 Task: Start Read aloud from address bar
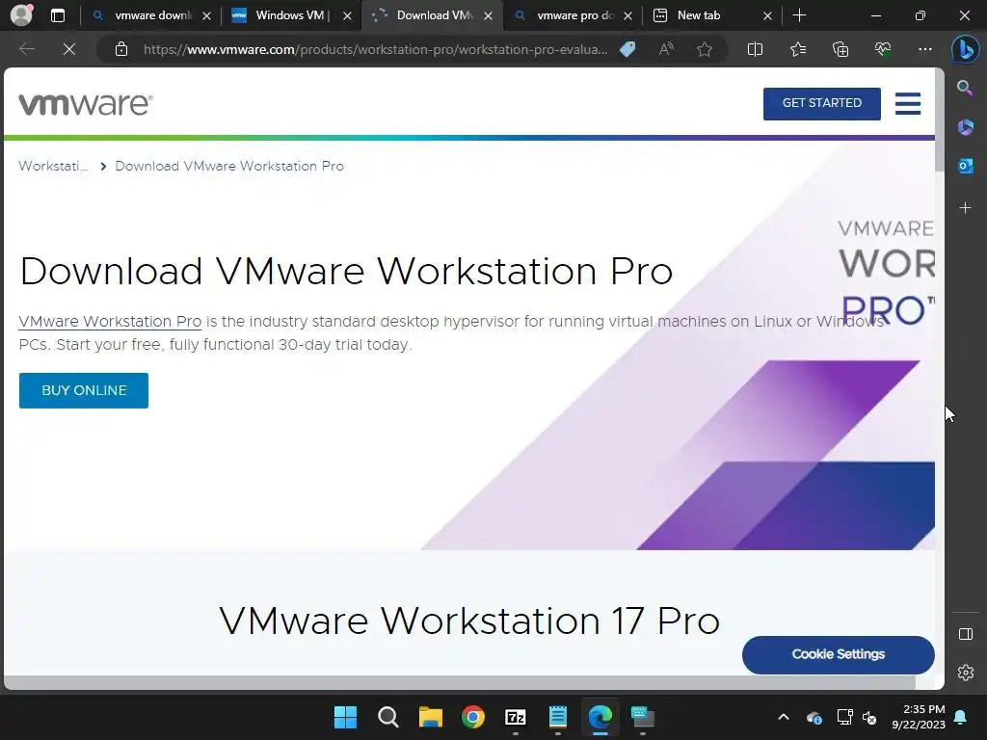[x=666, y=49]
